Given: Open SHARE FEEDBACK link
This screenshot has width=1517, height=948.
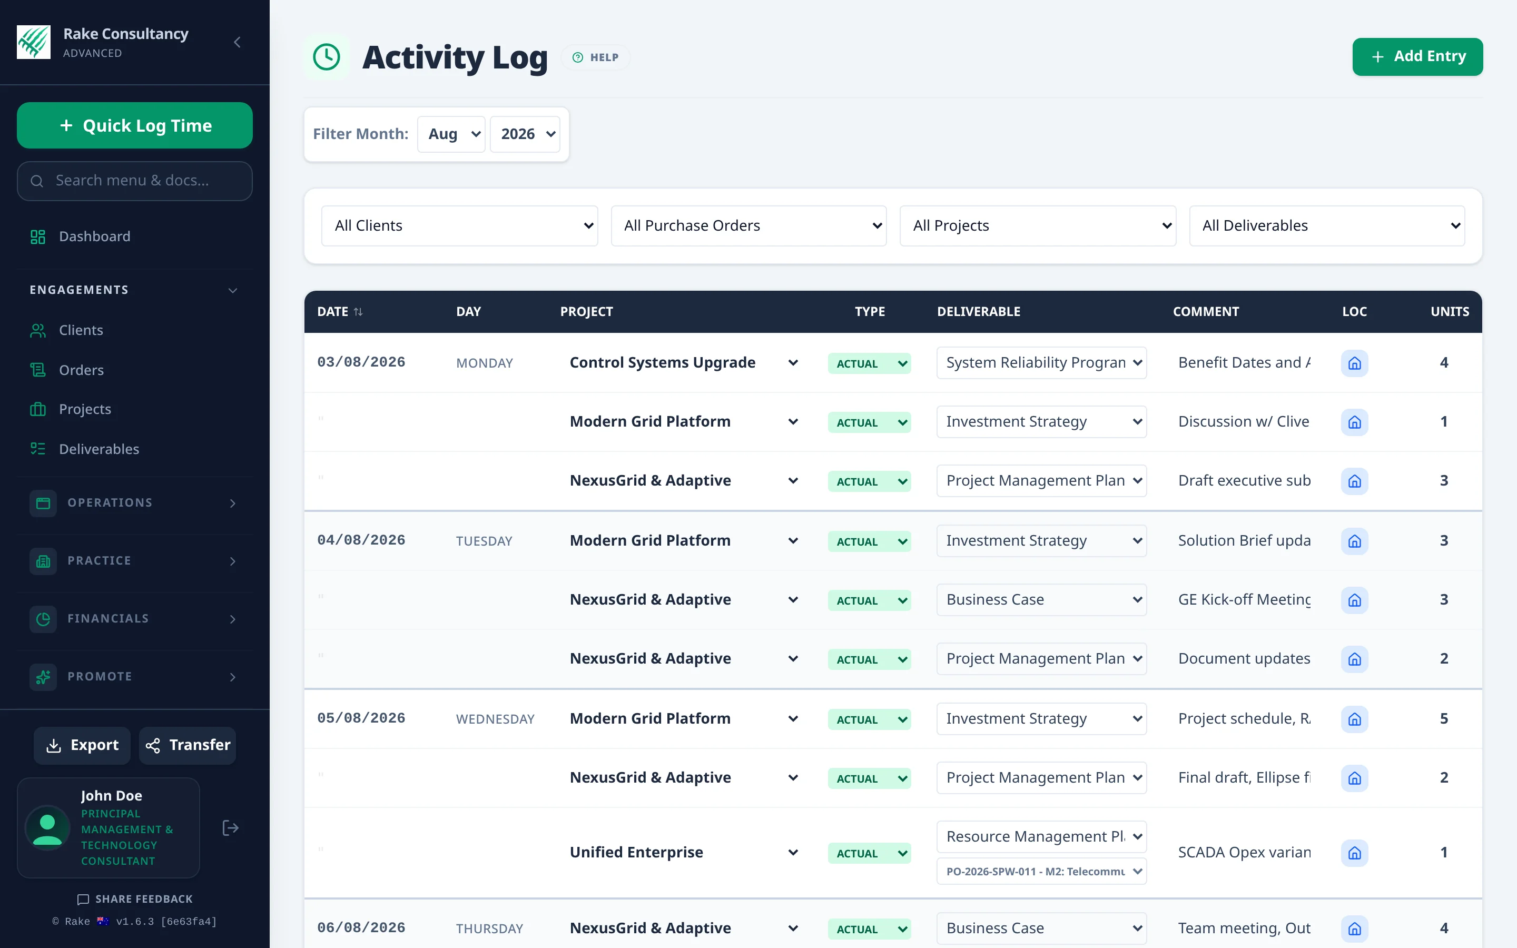Looking at the screenshot, I should tap(135, 899).
